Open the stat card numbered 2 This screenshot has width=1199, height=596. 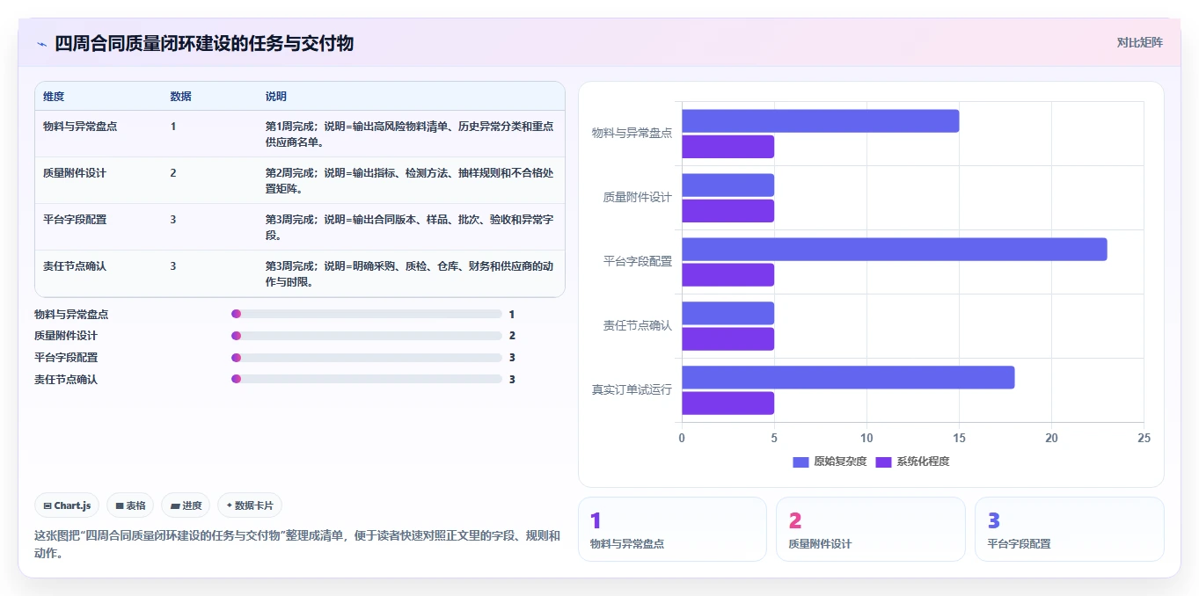(x=871, y=529)
